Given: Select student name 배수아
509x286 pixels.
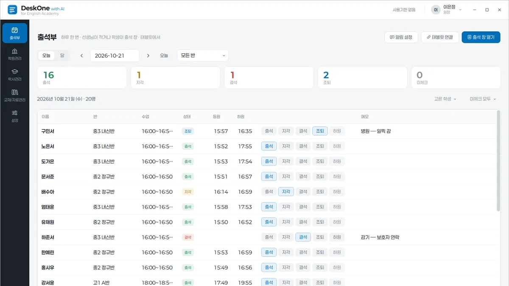Looking at the screenshot, I should [48, 192].
